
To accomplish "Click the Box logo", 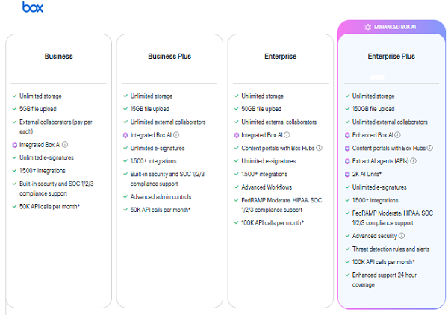I will [x=32, y=7].
